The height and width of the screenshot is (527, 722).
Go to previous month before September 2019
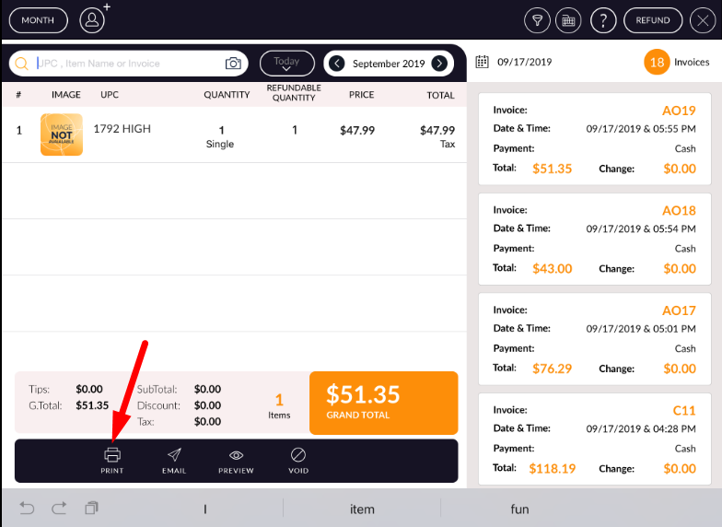(337, 64)
